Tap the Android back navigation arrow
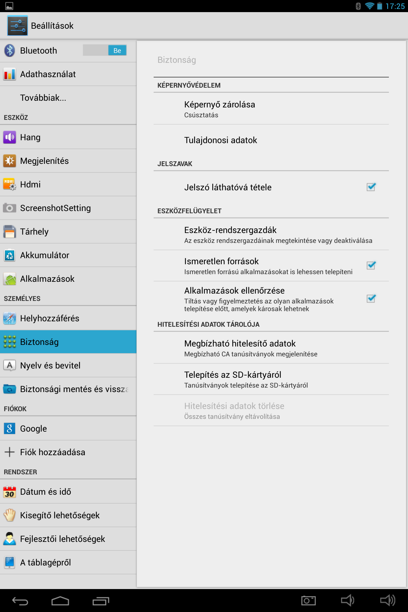This screenshot has height=612, width=408. tap(20, 601)
